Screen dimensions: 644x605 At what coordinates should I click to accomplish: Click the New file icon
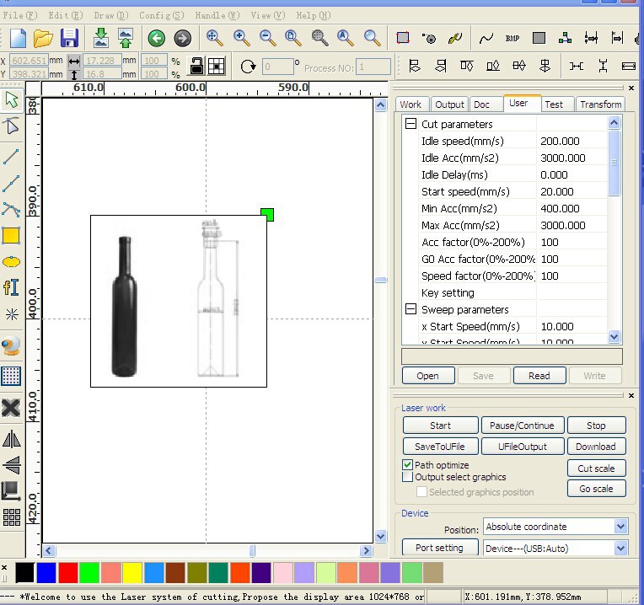18,38
